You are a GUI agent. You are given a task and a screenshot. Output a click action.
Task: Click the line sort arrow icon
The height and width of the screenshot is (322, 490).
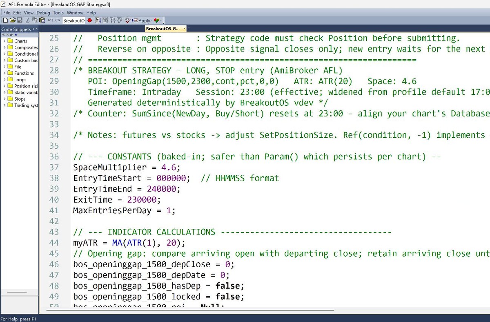click(x=98, y=20)
